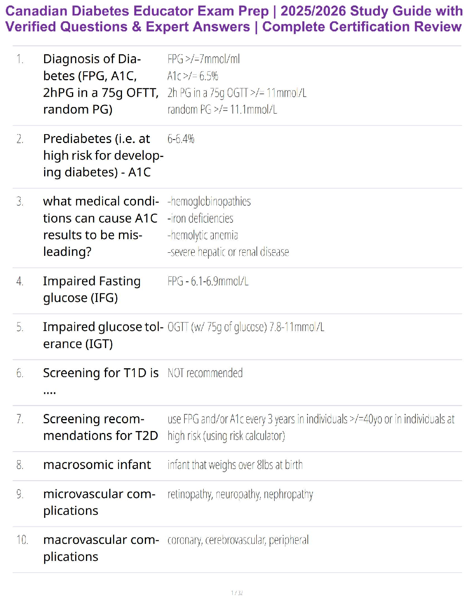Select the "Impaired glucose tolerance (IGT)" term
Screen dimensions: 474x614
(103, 335)
